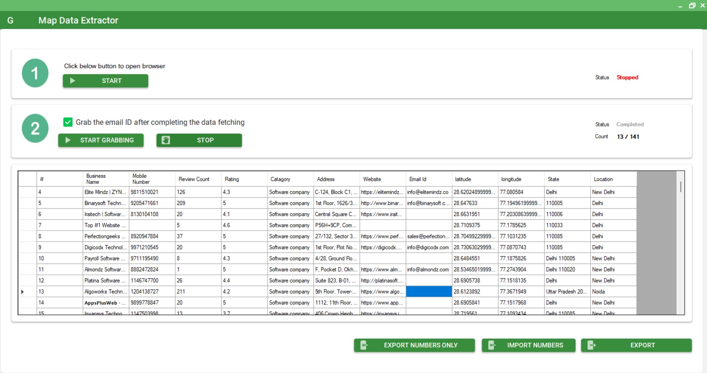Click the http://platinasoft... website cell
The width and height of the screenshot is (707, 373).
[x=383, y=280]
